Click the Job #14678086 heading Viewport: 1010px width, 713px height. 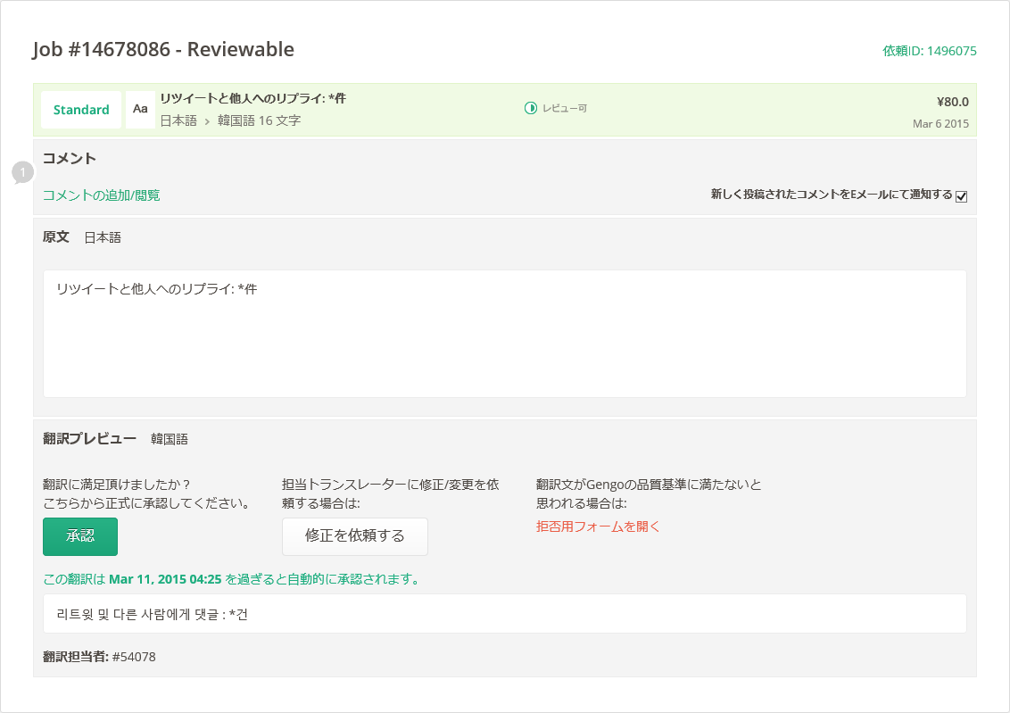click(x=163, y=49)
